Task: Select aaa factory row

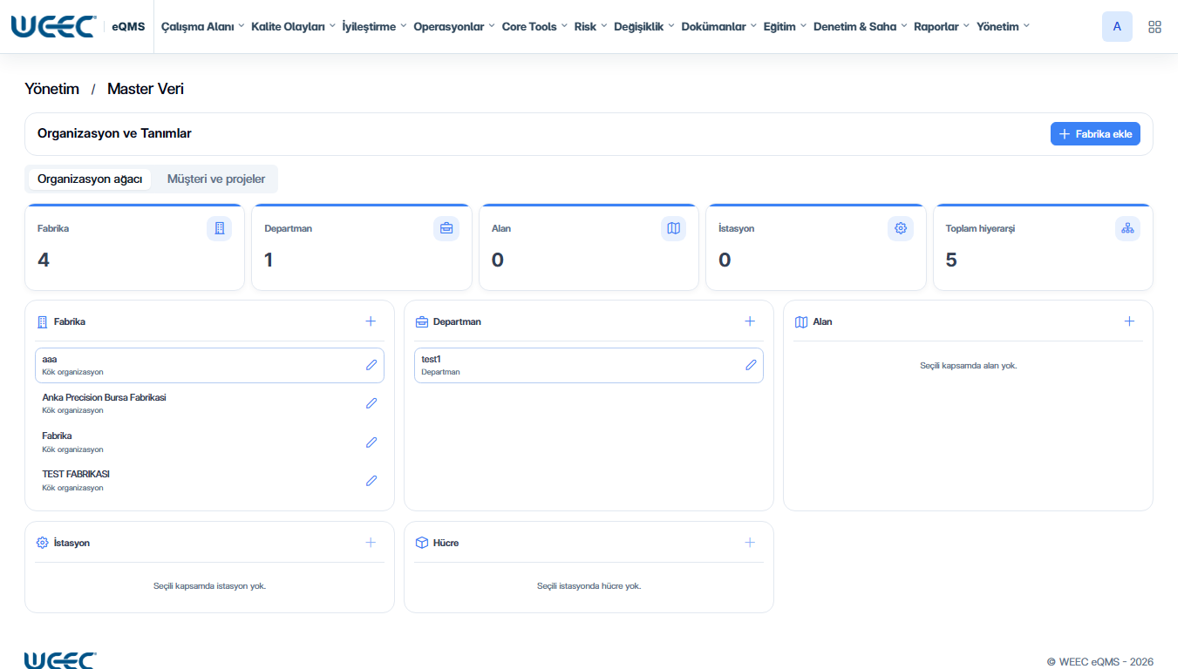Action: click(x=209, y=365)
